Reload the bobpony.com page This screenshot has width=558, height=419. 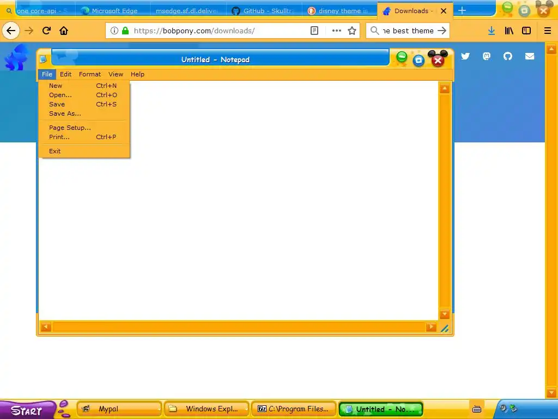click(46, 31)
